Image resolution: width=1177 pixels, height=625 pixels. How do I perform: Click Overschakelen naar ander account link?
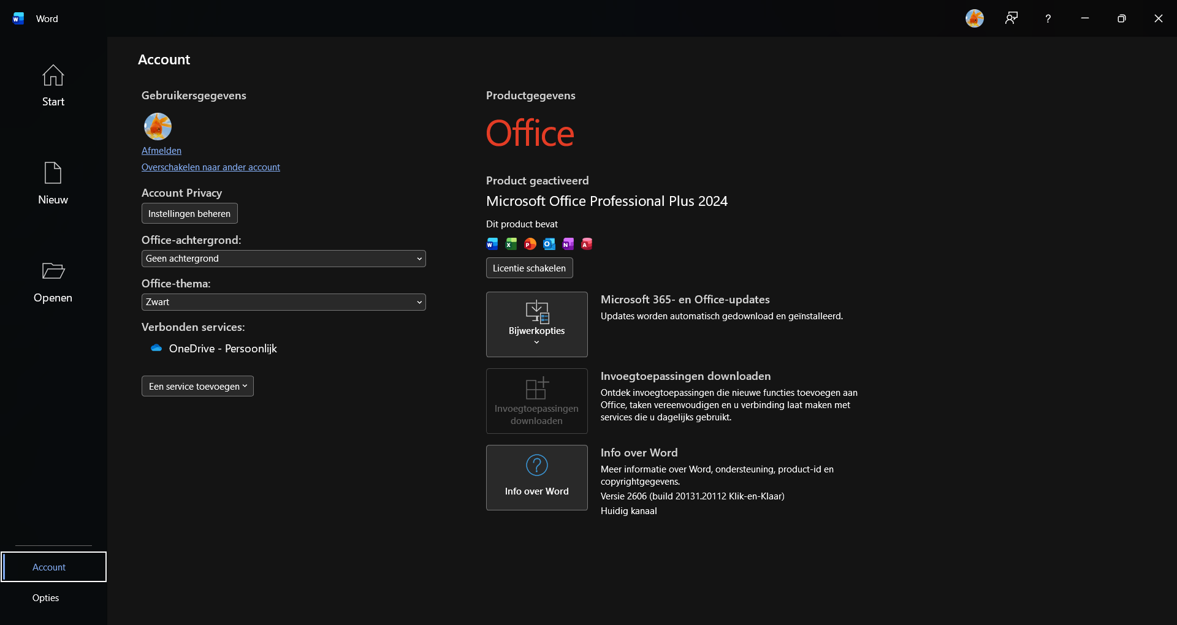click(x=211, y=167)
